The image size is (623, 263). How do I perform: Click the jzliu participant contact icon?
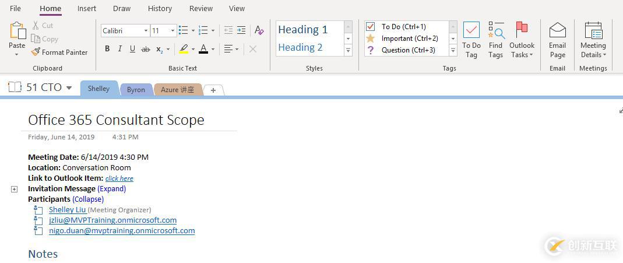[x=38, y=220]
